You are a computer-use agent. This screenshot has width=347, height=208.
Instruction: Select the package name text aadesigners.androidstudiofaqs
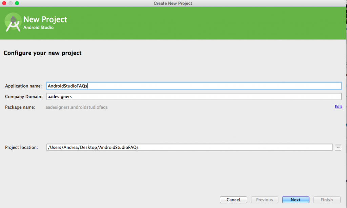pyautogui.click(x=77, y=107)
